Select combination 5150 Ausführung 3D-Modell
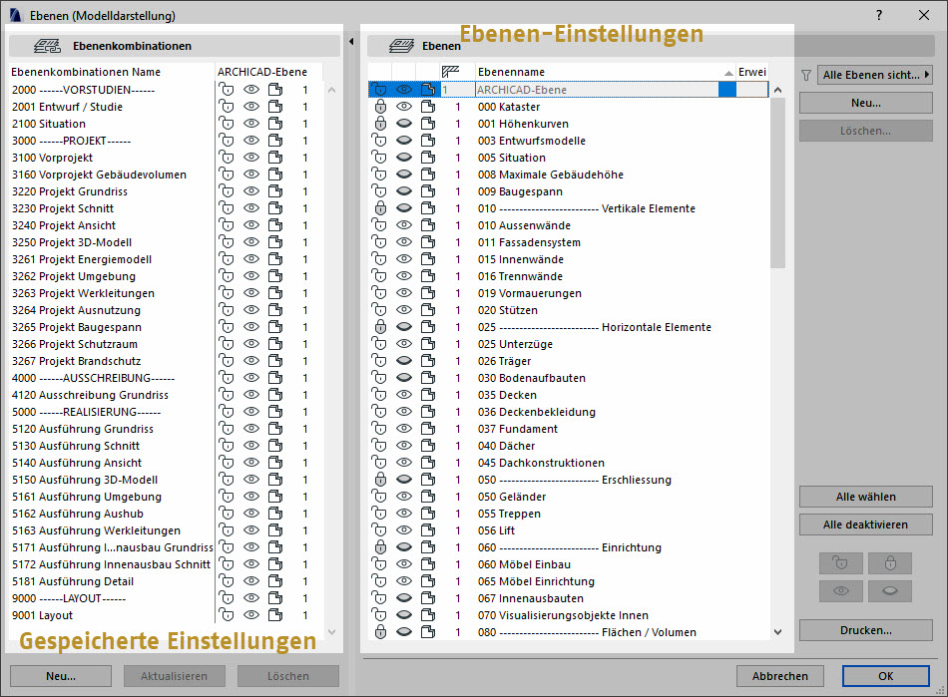The width and height of the screenshot is (948, 697). coord(85,480)
